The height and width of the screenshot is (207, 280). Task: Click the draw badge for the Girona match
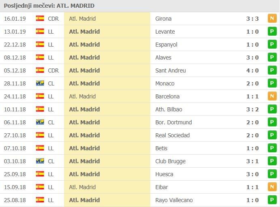tap(272, 19)
